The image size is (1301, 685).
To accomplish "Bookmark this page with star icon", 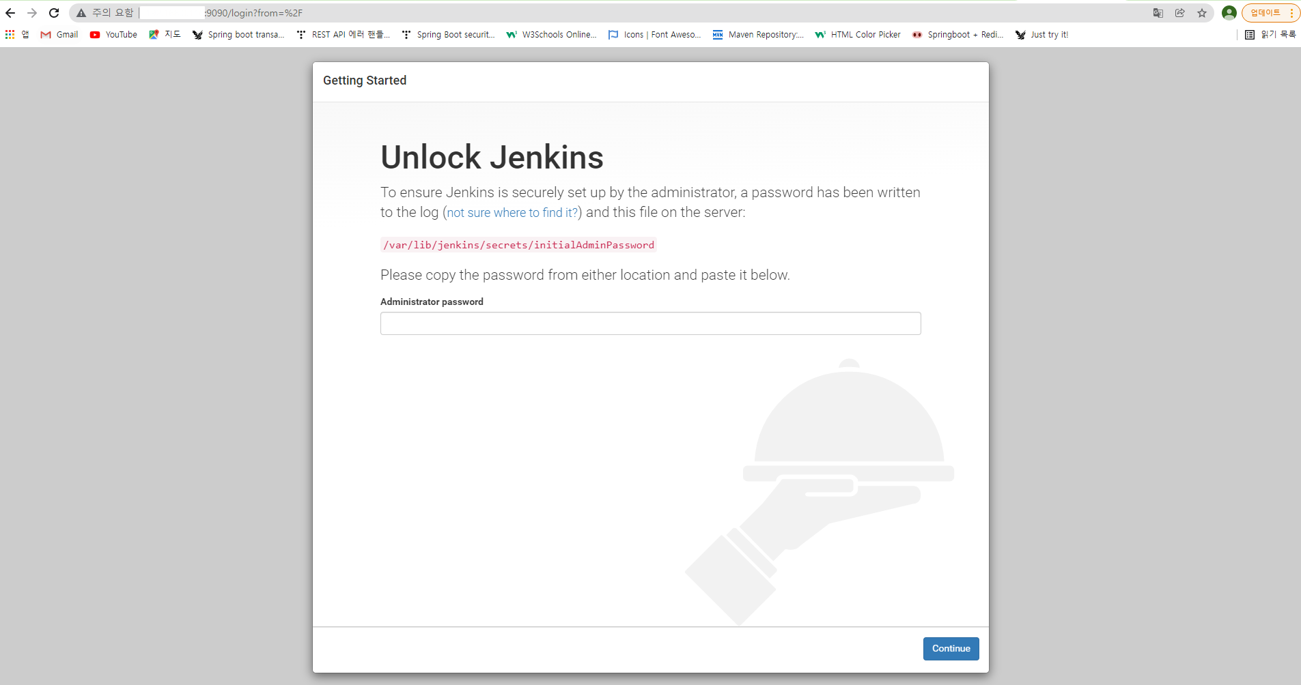I will coord(1202,13).
